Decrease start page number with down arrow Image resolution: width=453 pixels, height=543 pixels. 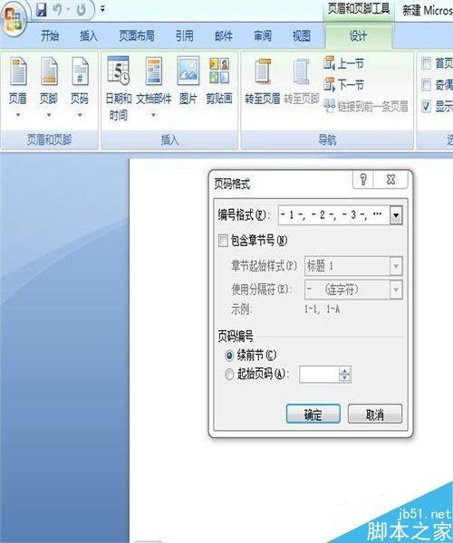coord(344,378)
